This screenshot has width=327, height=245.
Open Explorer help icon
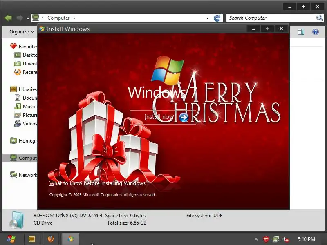[315, 32]
